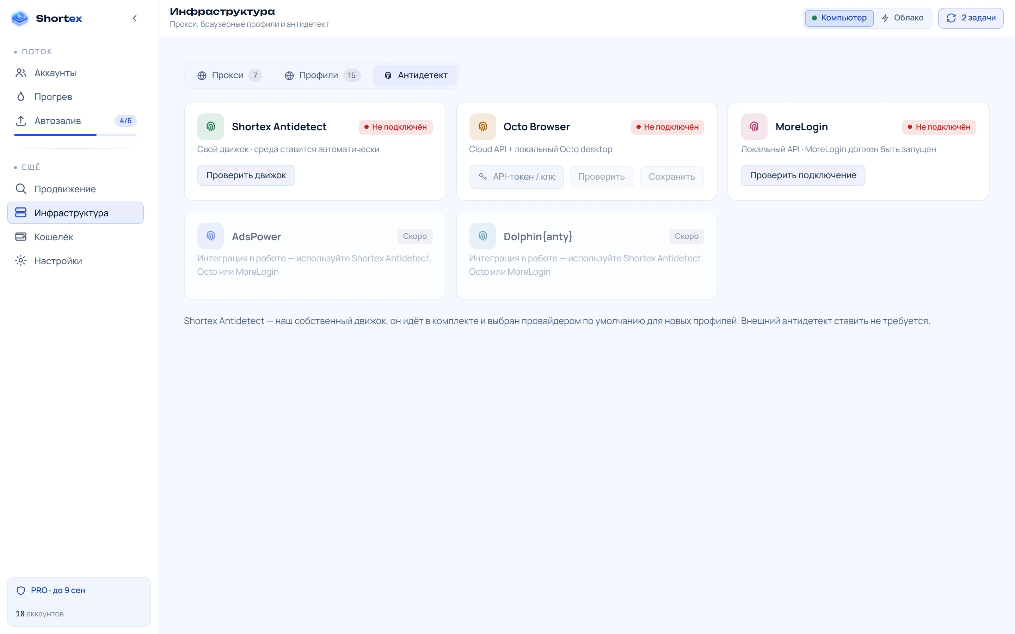Click Сохранить in the Octo Browser card

[671, 177]
